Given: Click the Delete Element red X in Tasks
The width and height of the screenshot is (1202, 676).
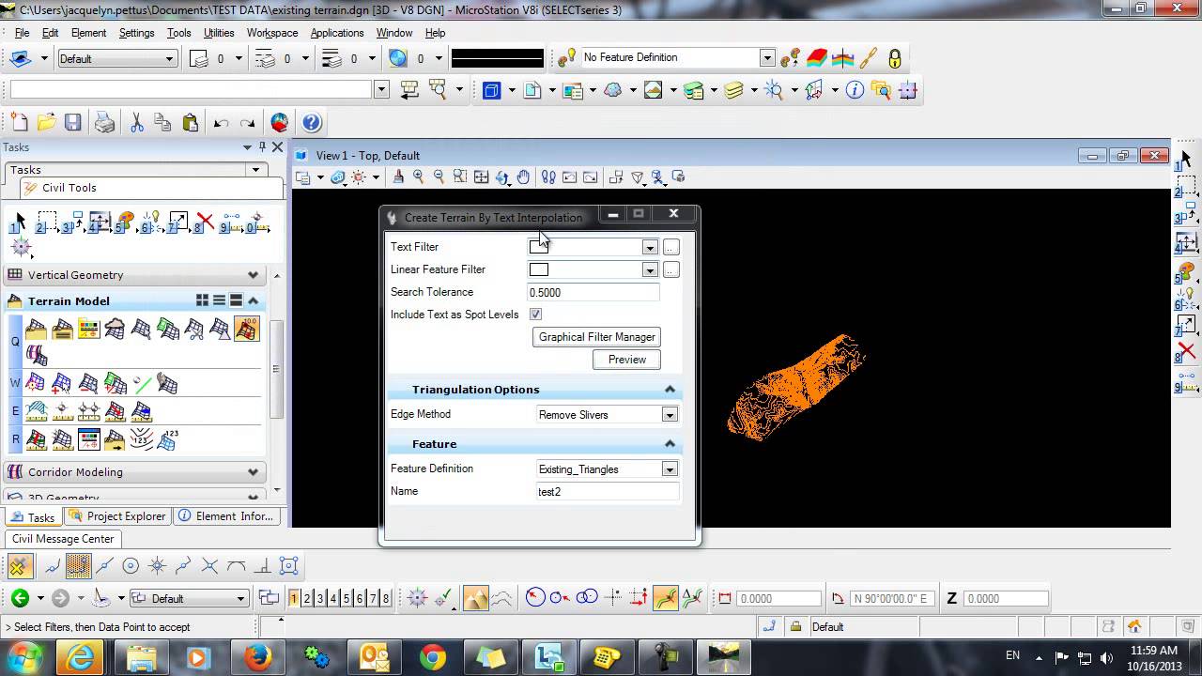Looking at the screenshot, I should click(x=206, y=223).
